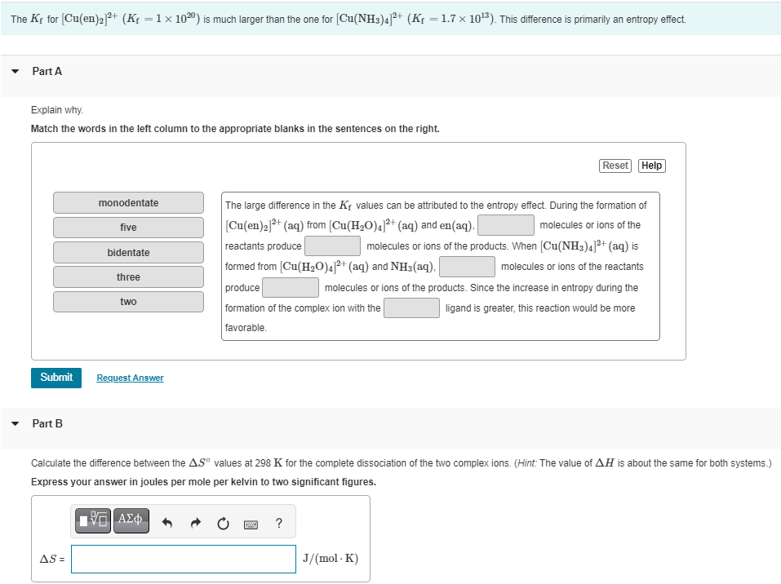Collapse the Part B section triangle
Image resolution: width=781 pixels, height=584 pixels.
click(x=15, y=423)
